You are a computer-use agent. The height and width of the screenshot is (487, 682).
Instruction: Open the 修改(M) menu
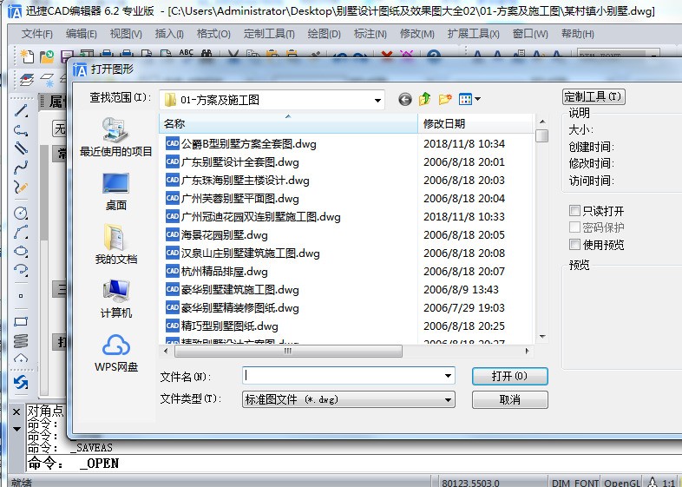click(x=416, y=34)
